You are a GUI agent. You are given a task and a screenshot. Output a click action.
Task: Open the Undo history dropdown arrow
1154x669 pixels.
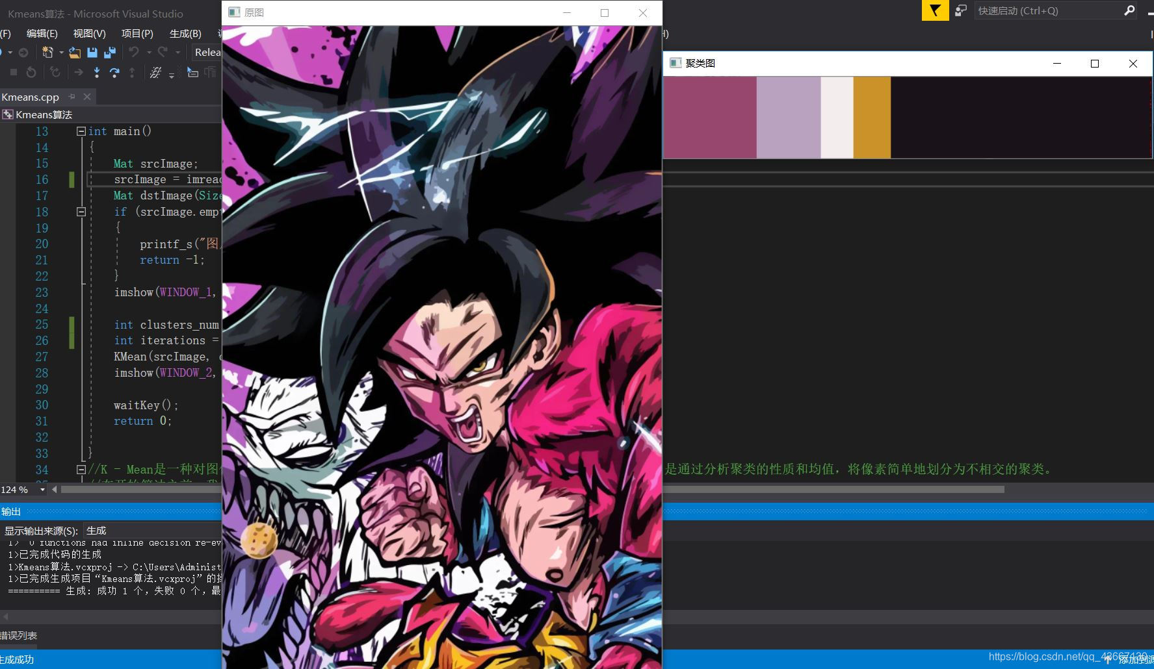(149, 53)
